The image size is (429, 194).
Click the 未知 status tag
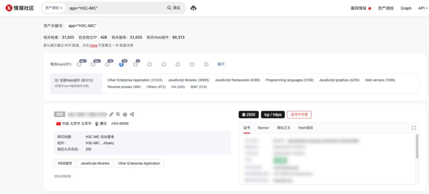pyautogui.click(x=59, y=114)
